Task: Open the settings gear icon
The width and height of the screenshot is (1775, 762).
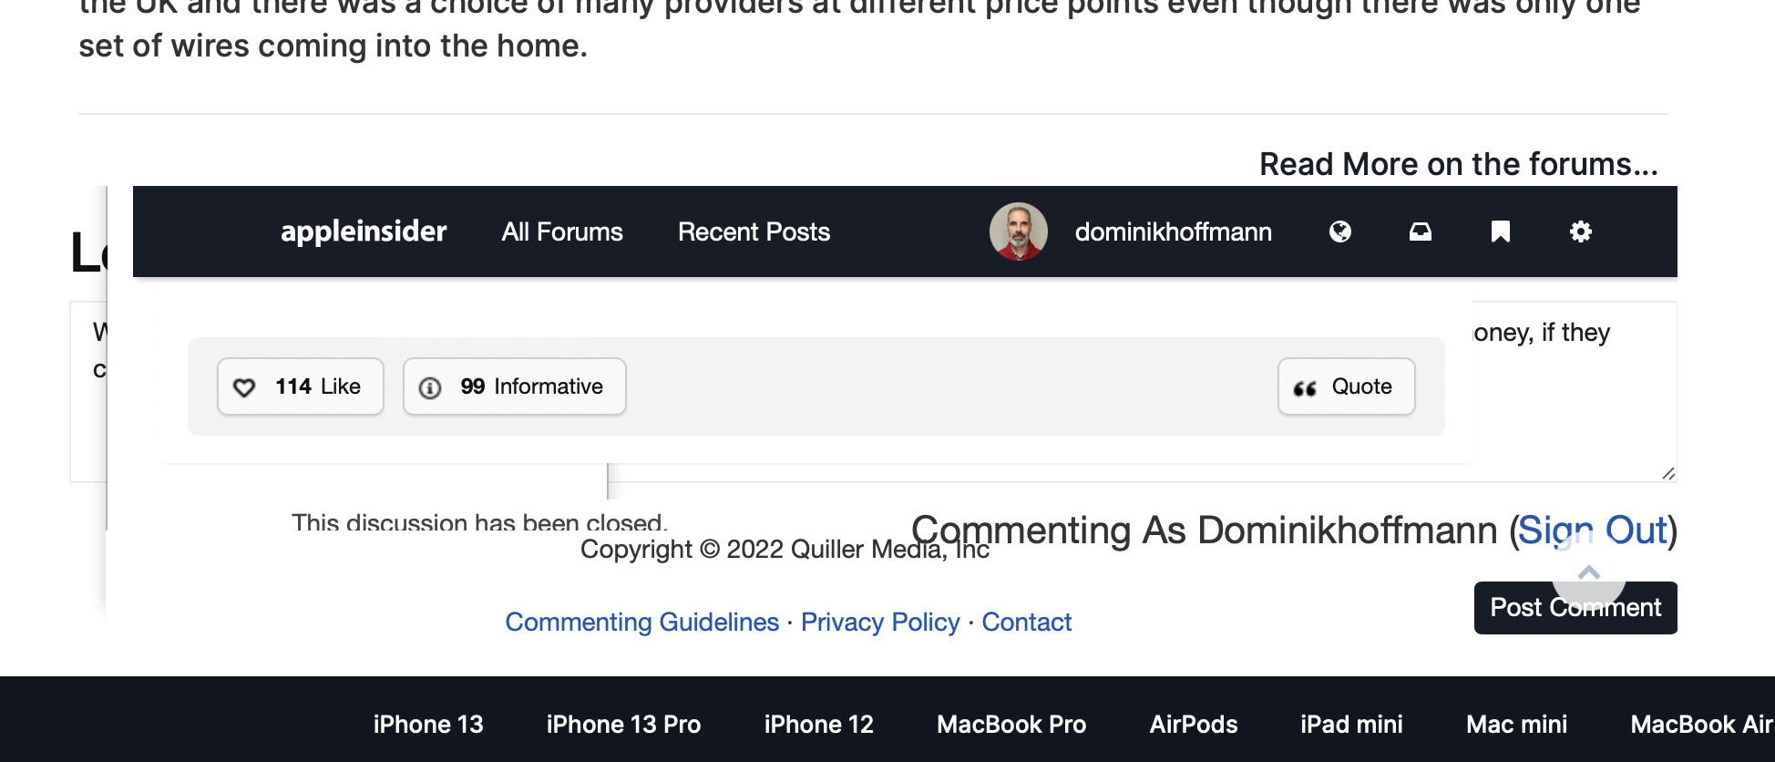Action: click(1580, 232)
